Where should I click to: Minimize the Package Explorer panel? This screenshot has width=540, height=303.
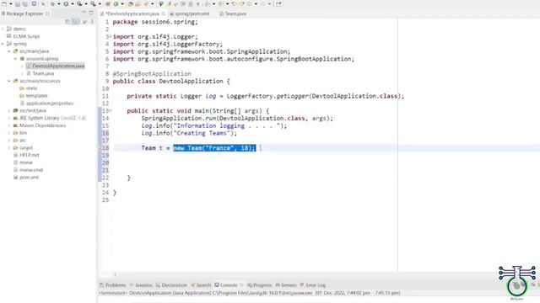(x=84, y=13)
